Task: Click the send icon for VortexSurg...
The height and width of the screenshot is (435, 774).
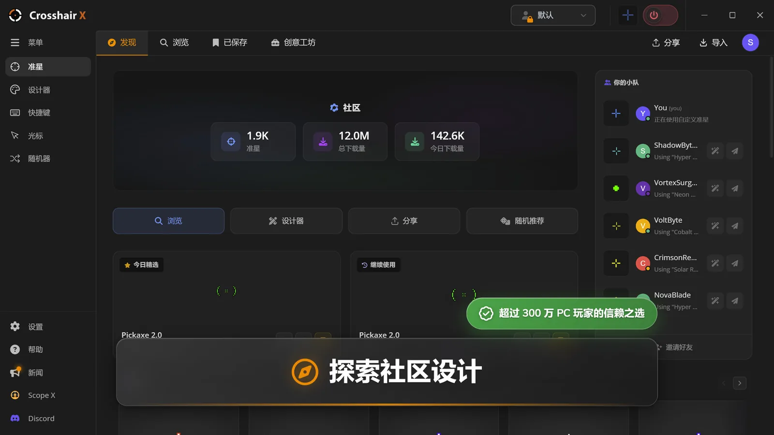Action: coord(735,188)
